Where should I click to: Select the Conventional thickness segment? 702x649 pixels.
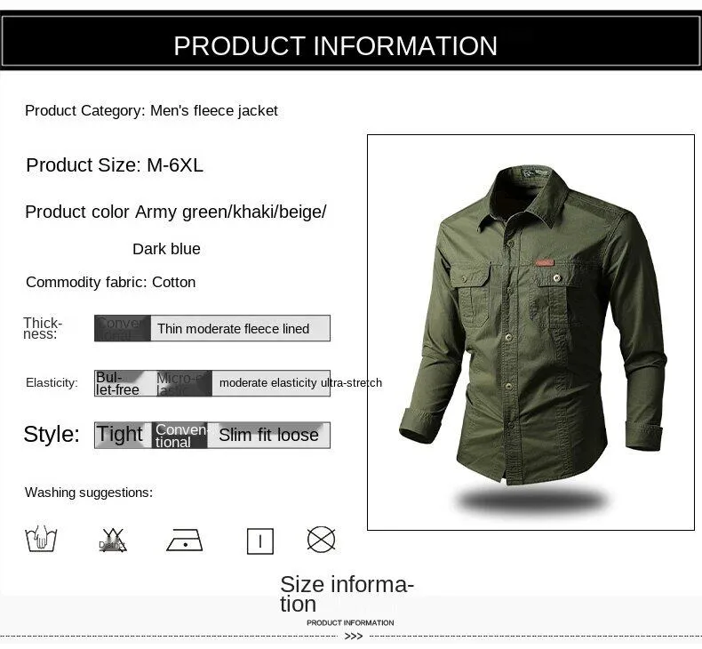coord(123,328)
